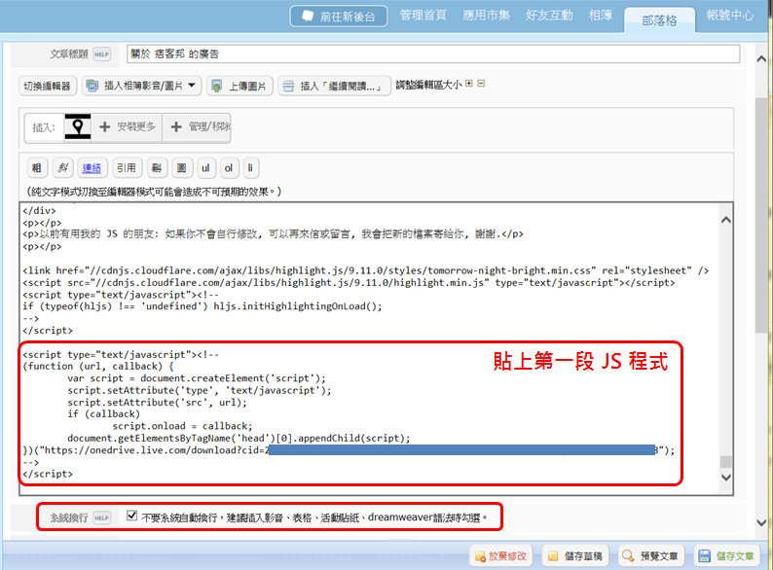Click the ol list button
773x570 pixels.
[x=229, y=168]
